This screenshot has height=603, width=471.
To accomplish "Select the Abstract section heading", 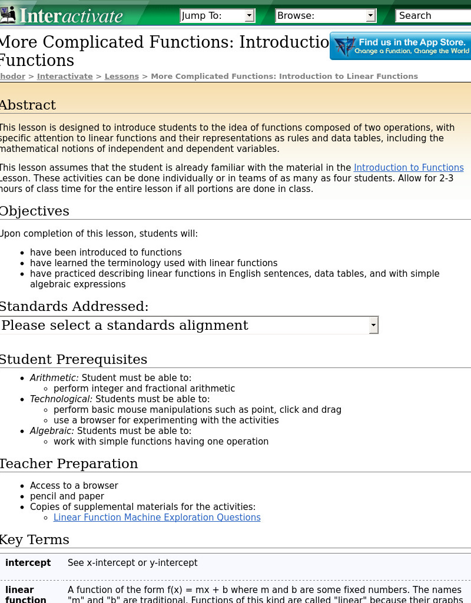I will click(x=28, y=105).
